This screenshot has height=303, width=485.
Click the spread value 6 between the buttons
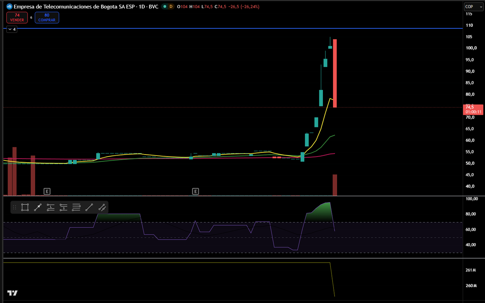(x=31, y=17)
